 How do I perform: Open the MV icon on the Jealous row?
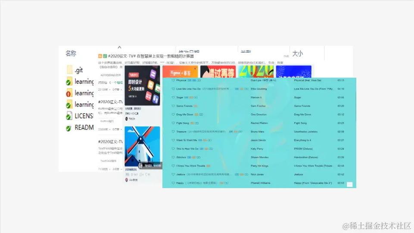click(246, 174)
